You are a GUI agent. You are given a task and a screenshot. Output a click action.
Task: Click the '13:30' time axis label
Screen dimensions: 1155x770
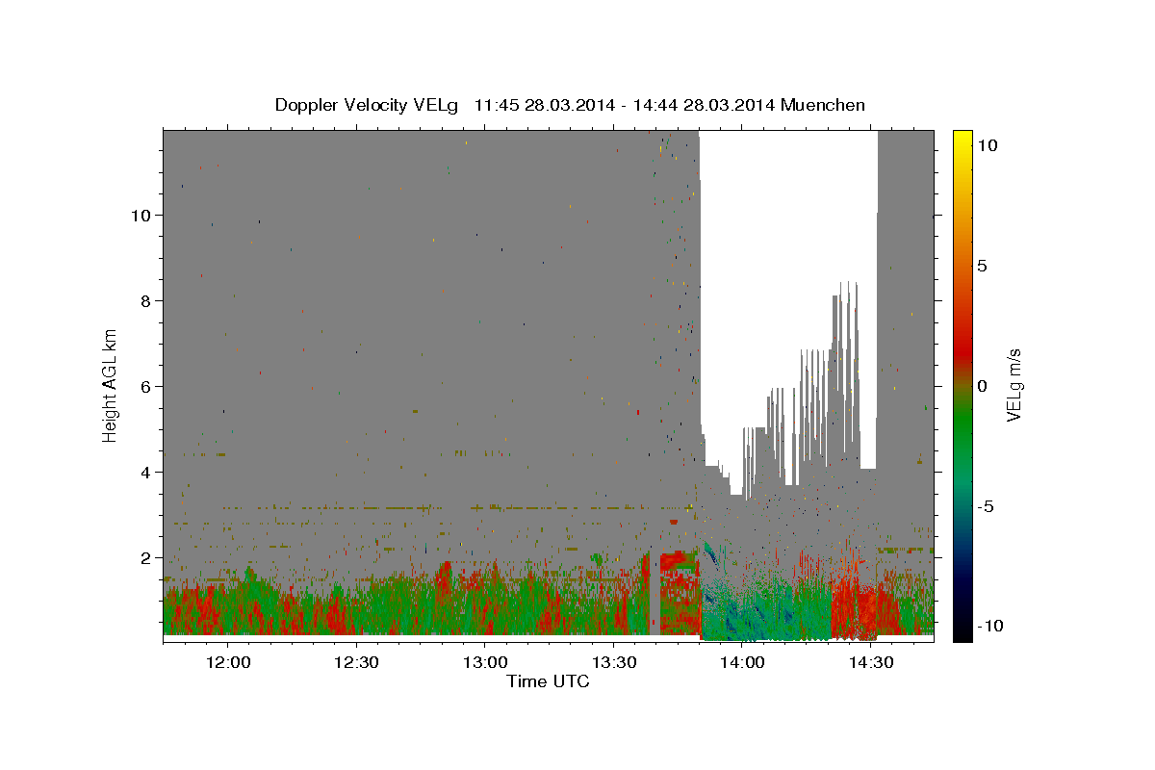click(614, 662)
